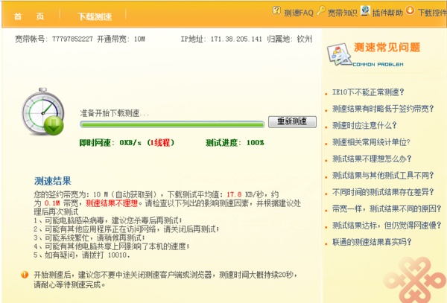Open FAQ: IE10下不能正常测速?
The width and height of the screenshot is (447, 303).
[368, 92]
